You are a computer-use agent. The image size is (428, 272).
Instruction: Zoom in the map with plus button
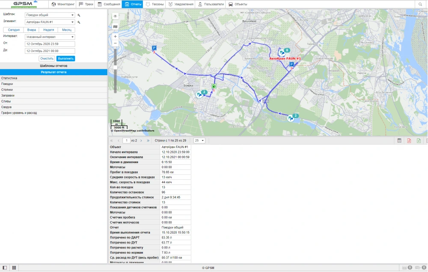point(115,37)
